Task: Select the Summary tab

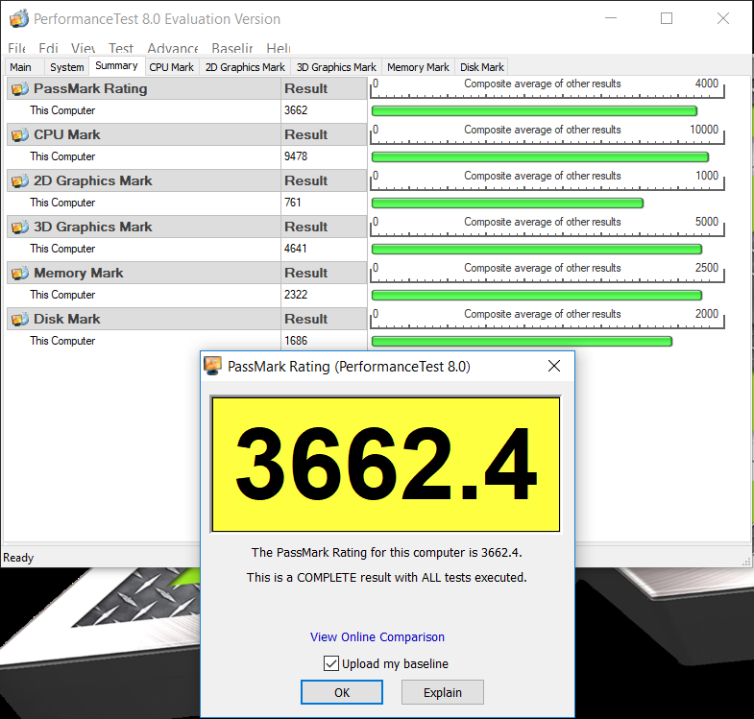Action: [x=116, y=66]
